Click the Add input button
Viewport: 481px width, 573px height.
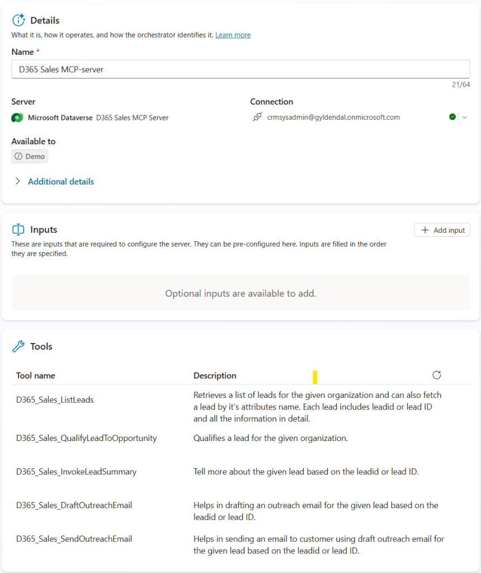pyautogui.click(x=442, y=230)
